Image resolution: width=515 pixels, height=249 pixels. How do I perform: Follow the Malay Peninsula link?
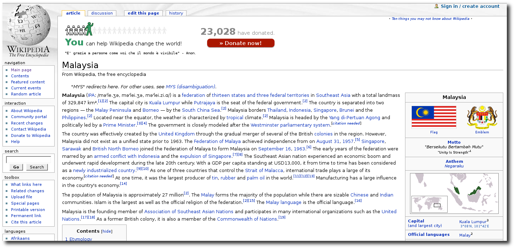[x=113, y=110]
